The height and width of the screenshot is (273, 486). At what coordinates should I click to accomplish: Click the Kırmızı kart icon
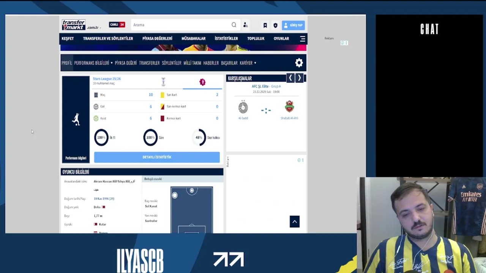[163, 118]
